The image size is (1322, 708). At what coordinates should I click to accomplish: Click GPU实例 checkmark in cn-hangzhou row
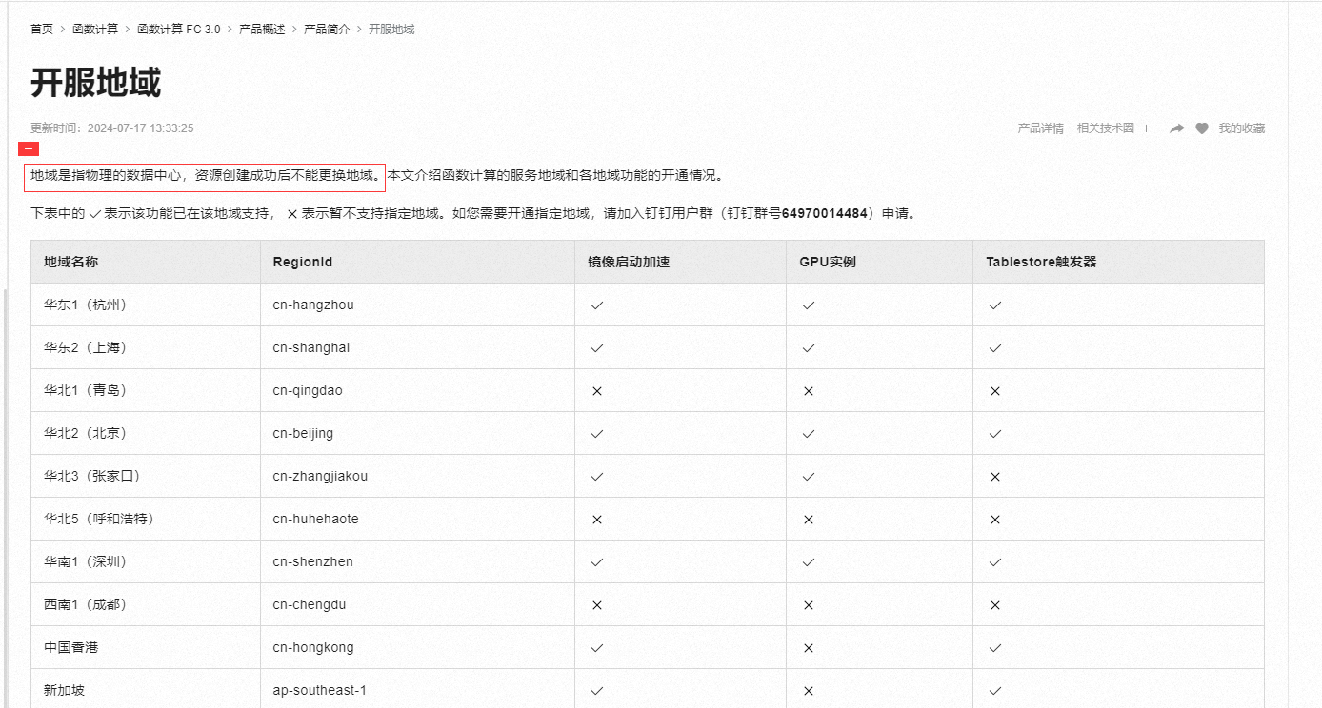coord(809,305)
